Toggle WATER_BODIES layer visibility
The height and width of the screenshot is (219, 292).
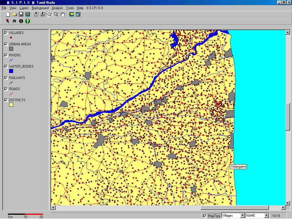[x=6, y=66]
